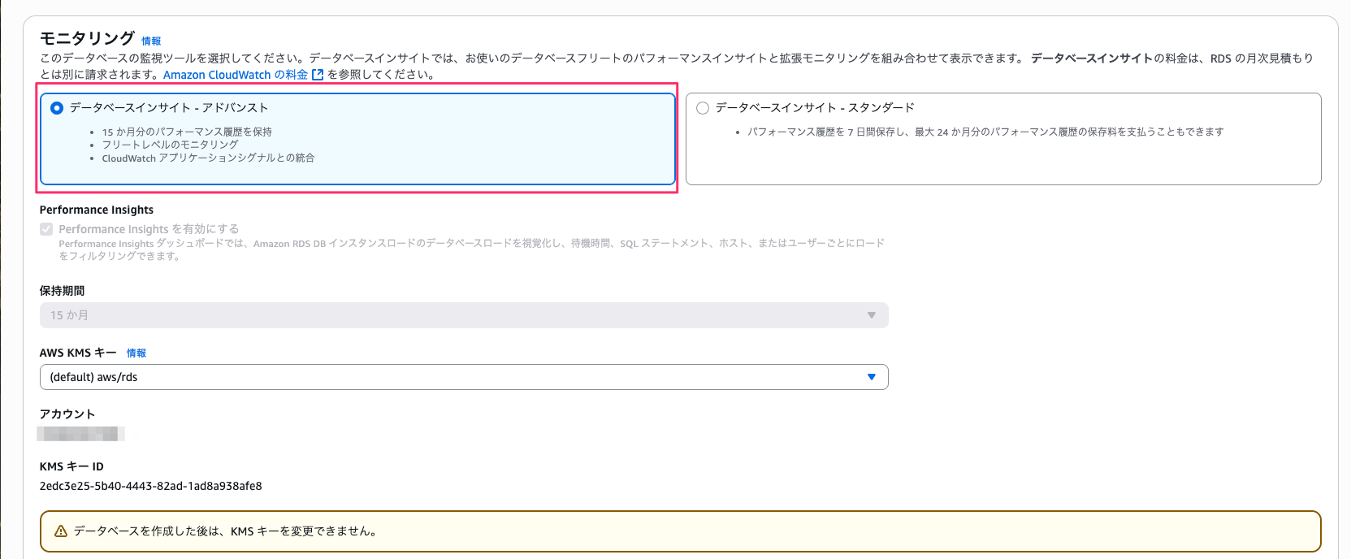Click the 情報 link next to AWS KMS キー
Image resolution: width=1351 pixels, height=559 pixels.
click(136, 353)
